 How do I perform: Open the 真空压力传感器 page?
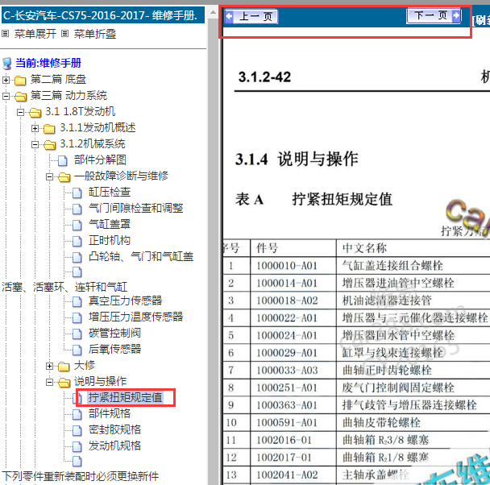click(x=125, y=301)
